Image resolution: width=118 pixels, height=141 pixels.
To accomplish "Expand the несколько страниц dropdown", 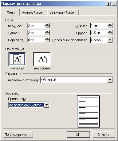I will coord(110,80).
